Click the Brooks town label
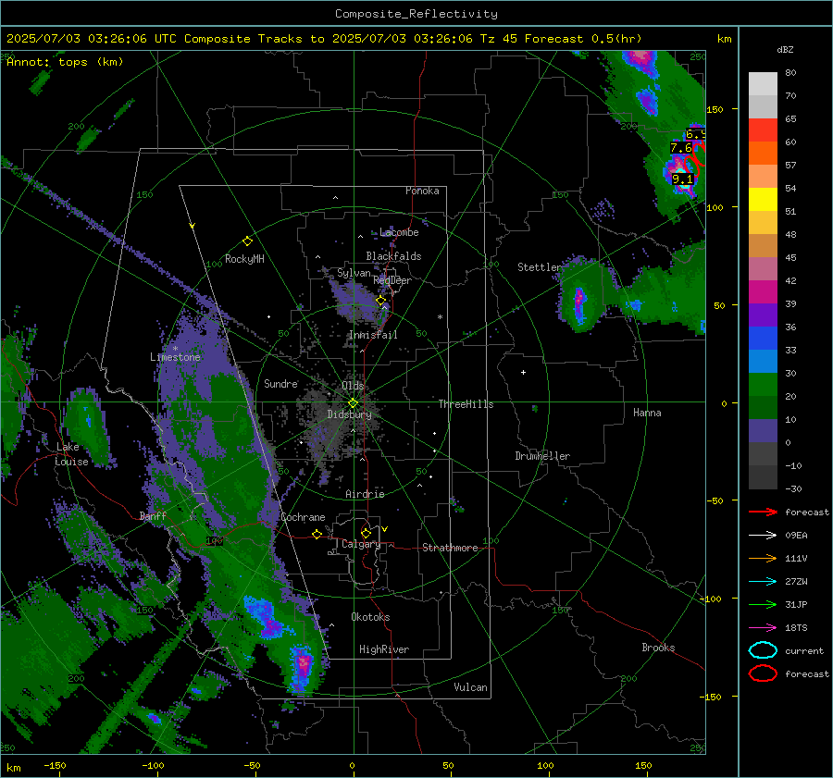Image resolution: width=833 pixels, height=778 pixels. click(658, 648)
